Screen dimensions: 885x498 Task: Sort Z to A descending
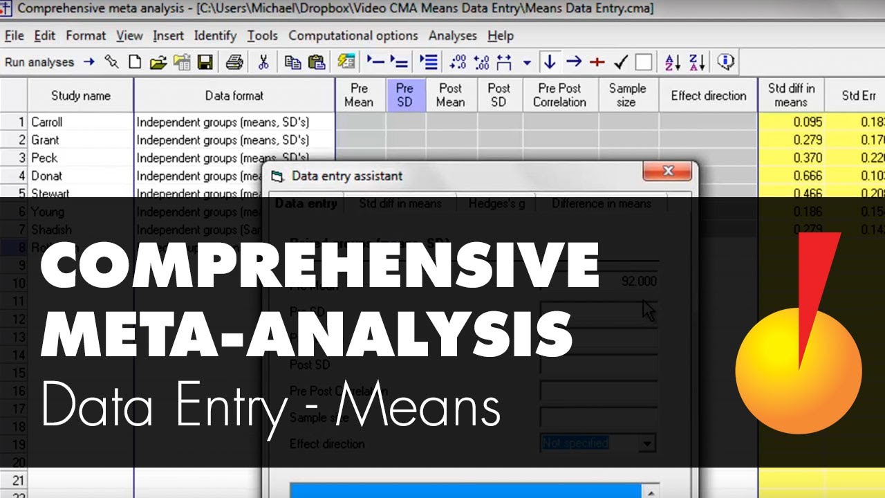pyautogui.click(x=697, y=62)
